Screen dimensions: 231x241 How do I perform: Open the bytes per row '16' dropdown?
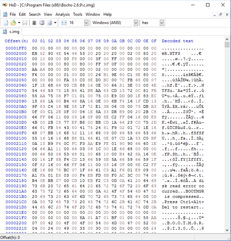[x=87, y=23]
